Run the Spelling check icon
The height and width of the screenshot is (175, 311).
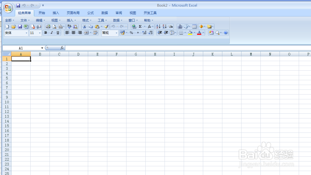point(69,26)
